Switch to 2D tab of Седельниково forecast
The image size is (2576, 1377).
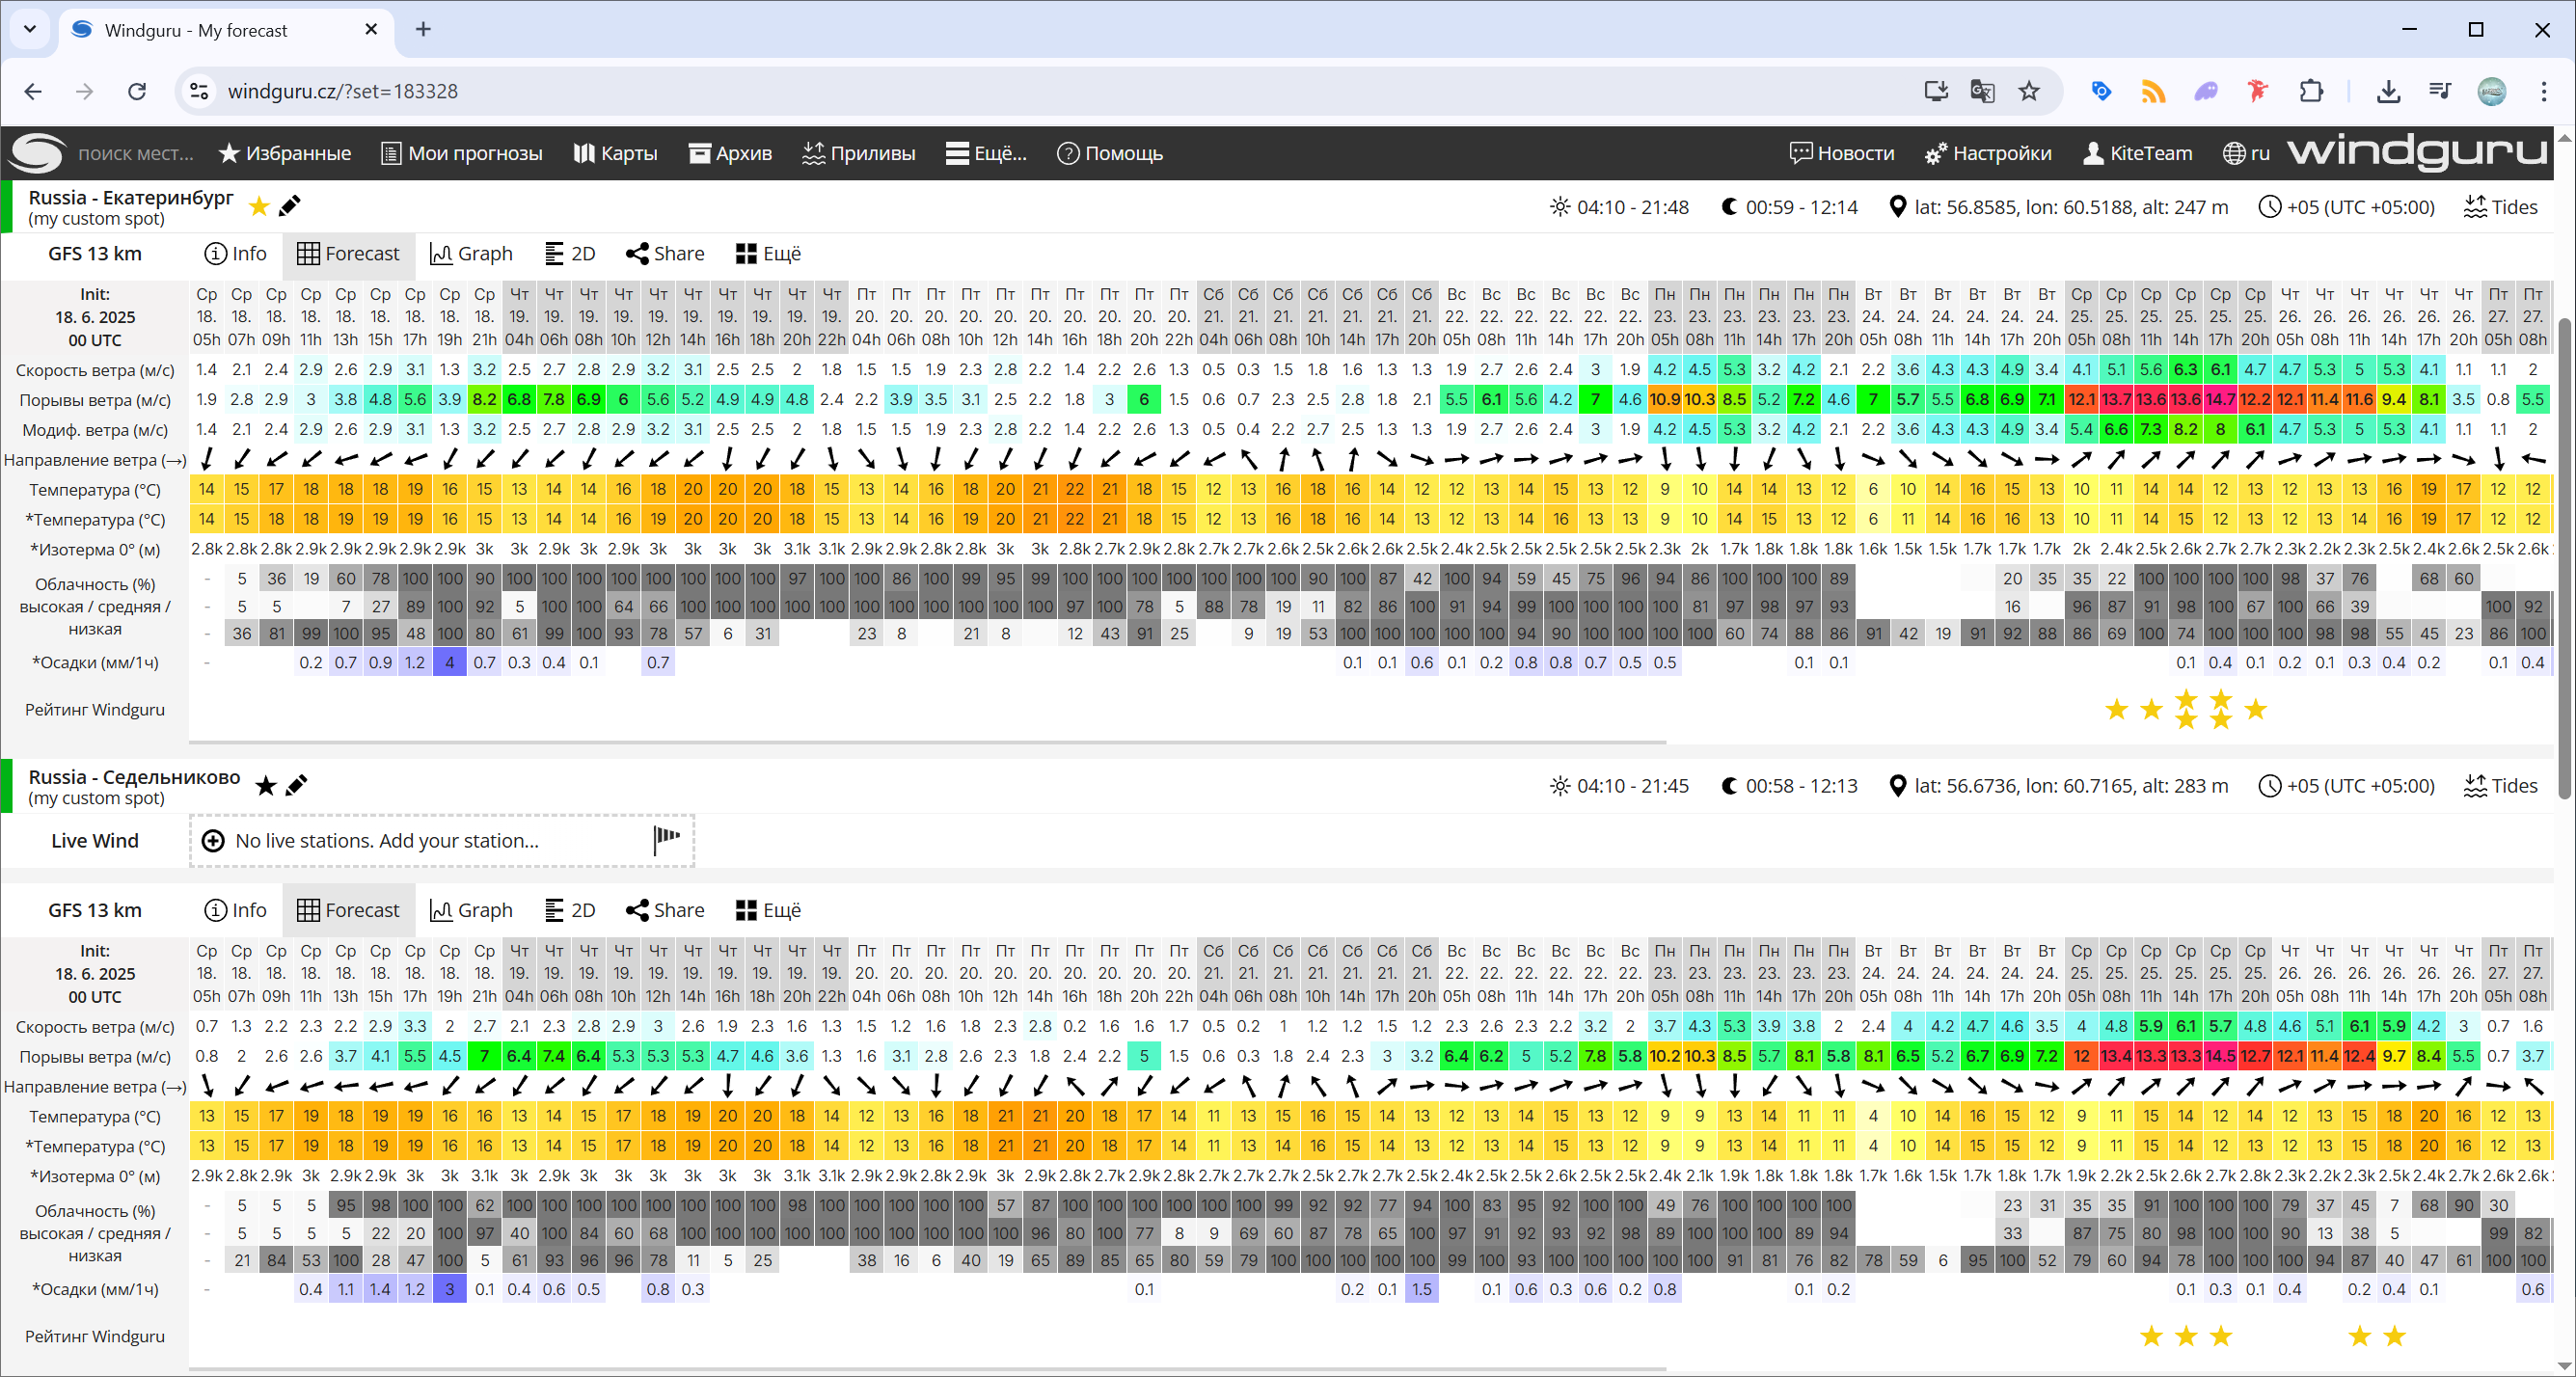pos(570,910)
